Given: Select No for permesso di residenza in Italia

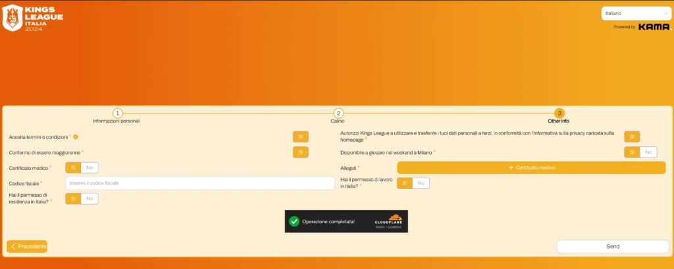Looking at the screenshot, I should point(90,198).
